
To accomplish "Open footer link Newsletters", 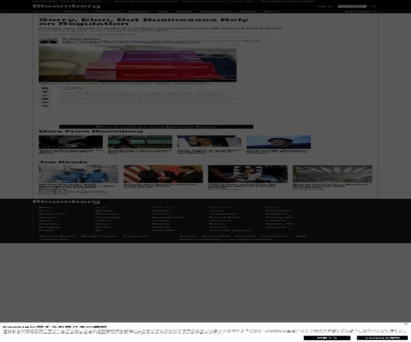I will click(279, 211).
